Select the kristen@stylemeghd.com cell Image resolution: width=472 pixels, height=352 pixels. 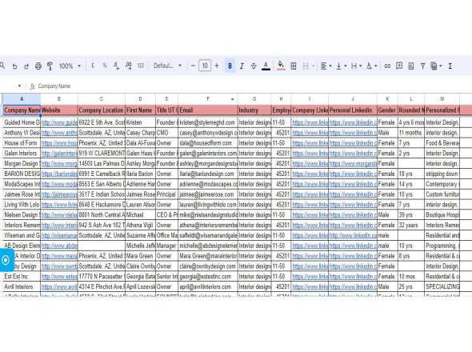point(208,122)
